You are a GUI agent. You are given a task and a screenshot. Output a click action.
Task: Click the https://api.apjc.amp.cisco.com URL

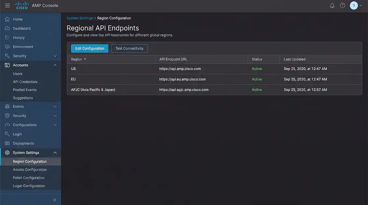(184, 90)
